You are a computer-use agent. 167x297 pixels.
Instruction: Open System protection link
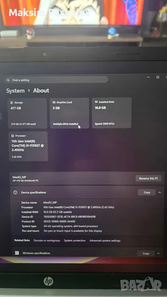point(75,241)
